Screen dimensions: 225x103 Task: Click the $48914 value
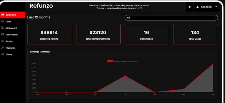coord(49,33)
